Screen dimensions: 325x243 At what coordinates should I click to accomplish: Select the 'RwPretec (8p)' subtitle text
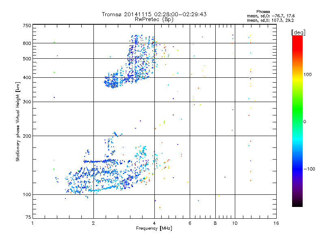[154, 19]
